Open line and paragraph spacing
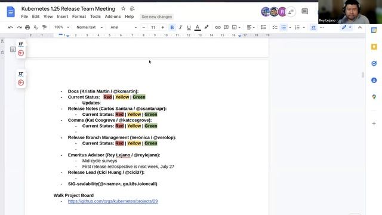 point(264,27)
